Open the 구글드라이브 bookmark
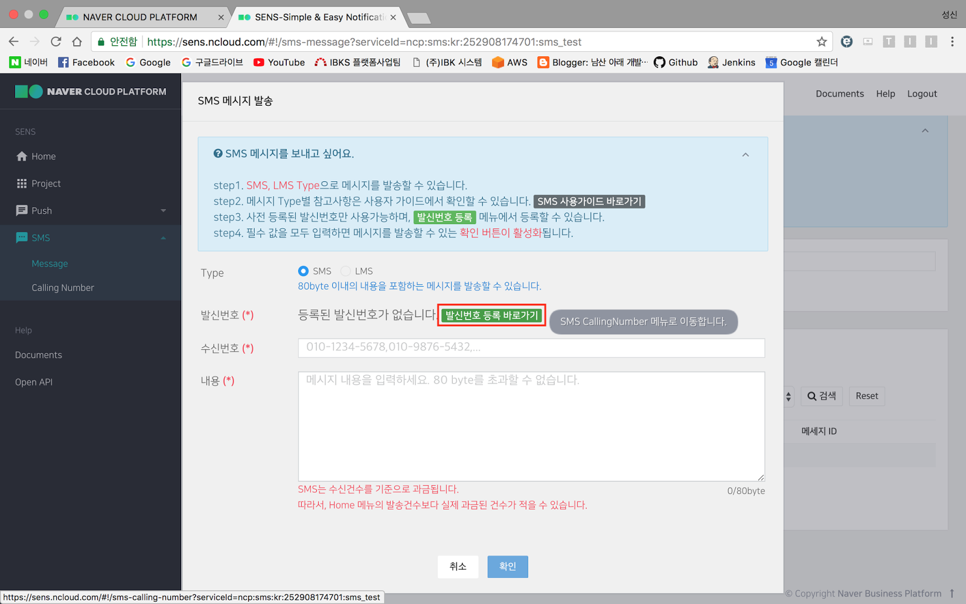This screenshot has width=966, height=604. 212,62
